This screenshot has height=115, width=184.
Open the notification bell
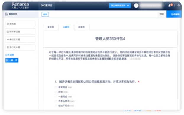(169, 6)
